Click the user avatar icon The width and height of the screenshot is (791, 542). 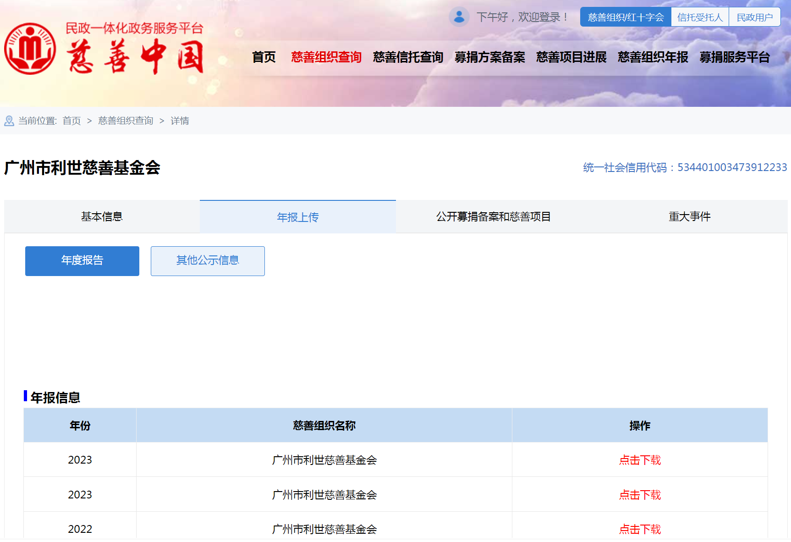coord(459,17)
